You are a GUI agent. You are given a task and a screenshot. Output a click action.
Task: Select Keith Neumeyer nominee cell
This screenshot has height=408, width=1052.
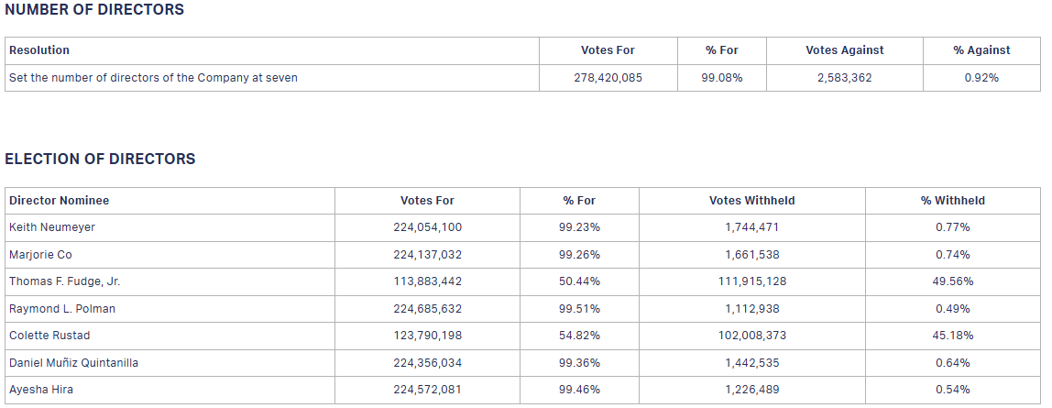point(52,227)
